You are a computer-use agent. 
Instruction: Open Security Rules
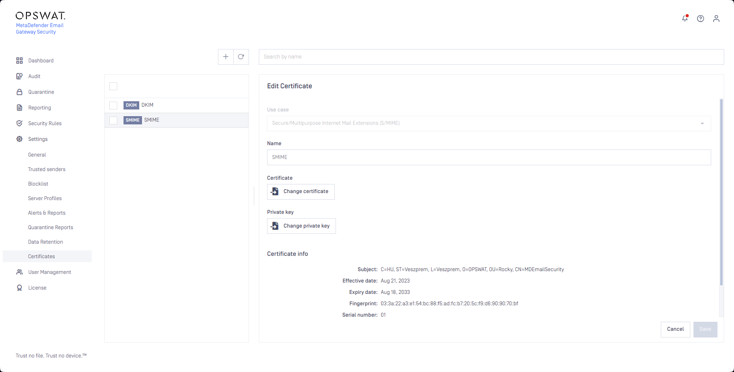point(45,123)
